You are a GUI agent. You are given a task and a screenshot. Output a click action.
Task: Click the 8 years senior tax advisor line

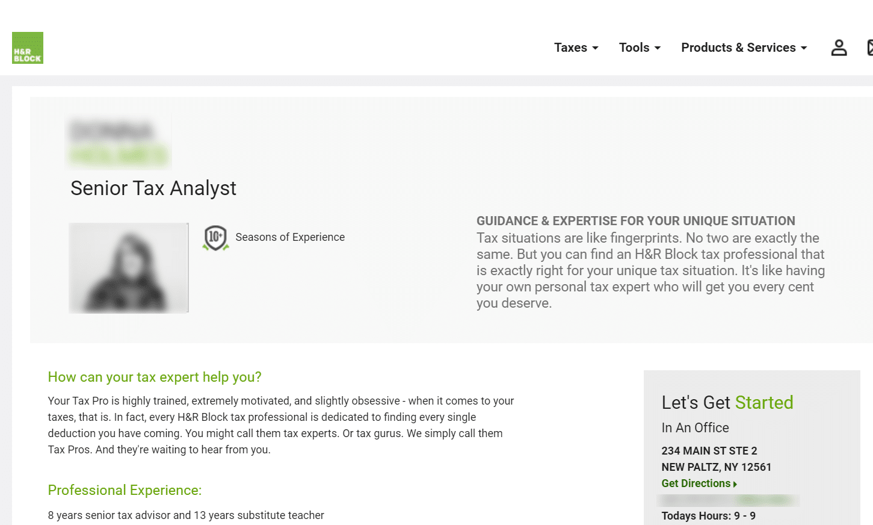coord(186,515)
